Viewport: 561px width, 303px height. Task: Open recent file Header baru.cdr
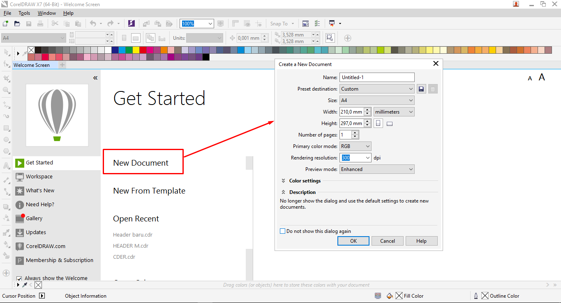(x=133, y=235)
